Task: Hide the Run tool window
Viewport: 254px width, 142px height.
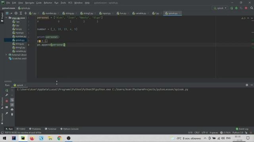Action: tap(252, 85)
